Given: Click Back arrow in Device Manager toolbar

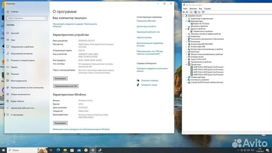Looking at the screenshot, I should [x=184, y=12].
